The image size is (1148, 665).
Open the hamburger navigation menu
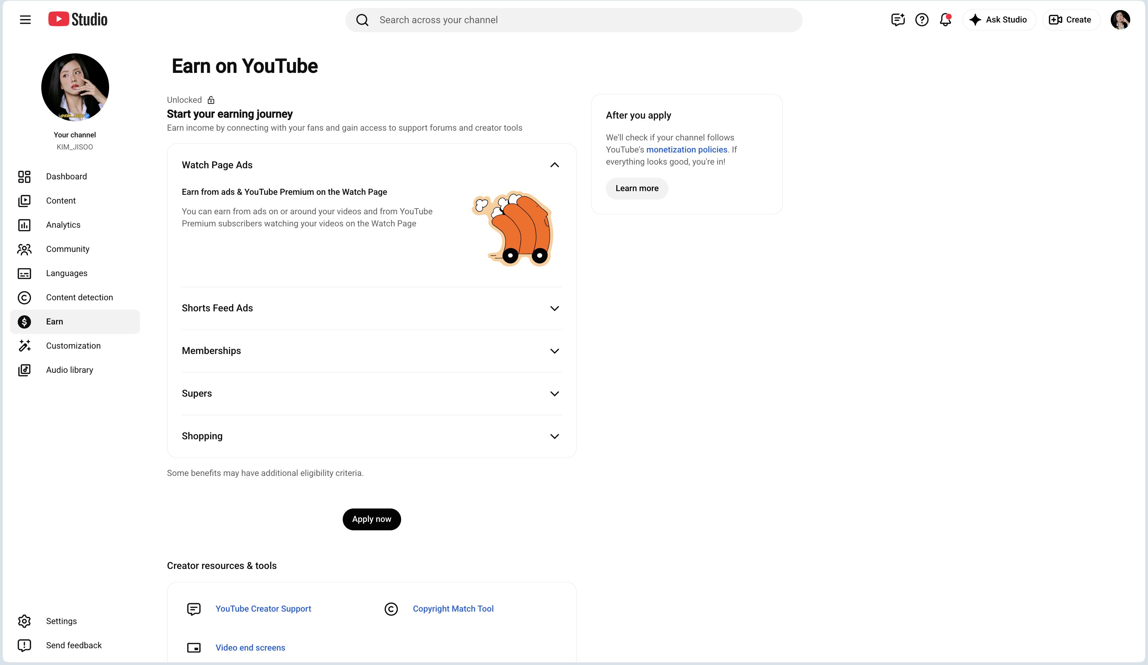tap(25, 19)
